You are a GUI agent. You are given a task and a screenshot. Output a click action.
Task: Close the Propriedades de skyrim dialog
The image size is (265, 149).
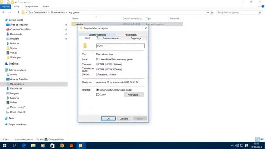pyautogui.click(x=145, y=28)
